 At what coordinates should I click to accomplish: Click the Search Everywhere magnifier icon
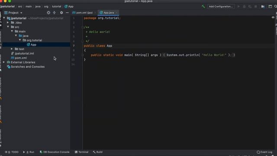(x=276, y=6)
